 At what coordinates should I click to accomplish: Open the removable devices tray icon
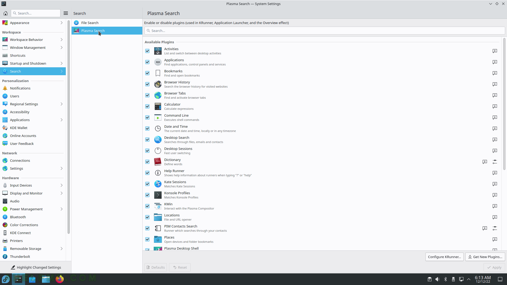click(453, 279)
